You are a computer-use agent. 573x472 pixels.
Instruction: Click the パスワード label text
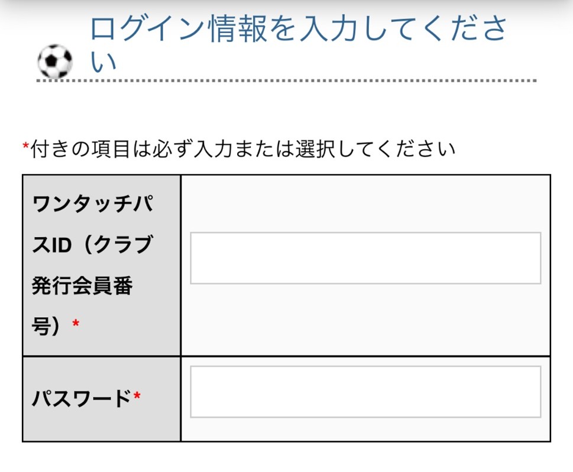point(81,399)
